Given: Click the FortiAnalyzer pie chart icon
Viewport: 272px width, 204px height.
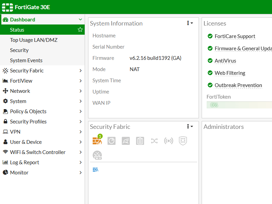Looking at the screenshot, I should [112, 141].
